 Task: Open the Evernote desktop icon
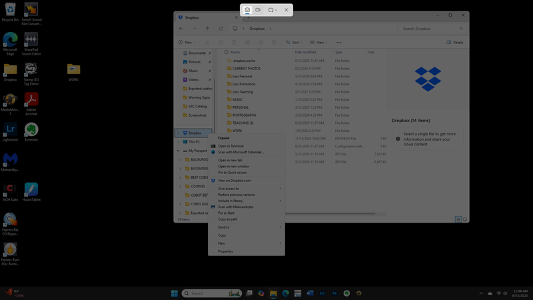[x=31, y=131]
